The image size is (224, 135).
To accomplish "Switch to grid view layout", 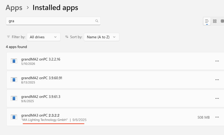I will [x=215, y=21].
